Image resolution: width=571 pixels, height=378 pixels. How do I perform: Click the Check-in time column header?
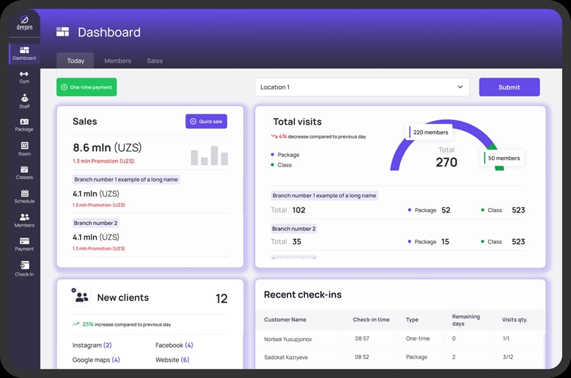point(371,319)
